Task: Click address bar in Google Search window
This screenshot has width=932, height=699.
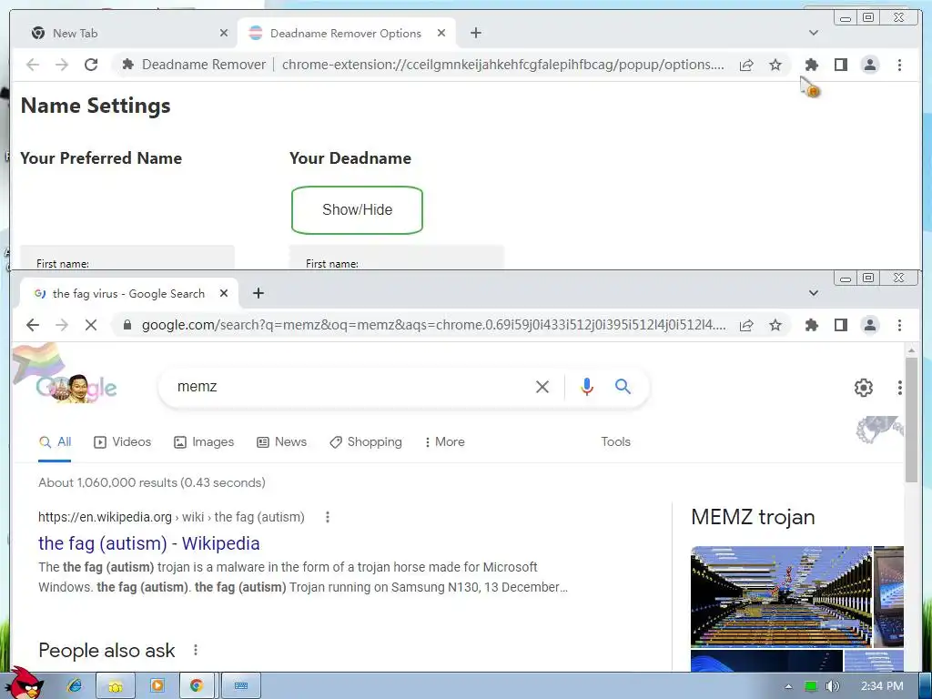Action: click(434, 325)
